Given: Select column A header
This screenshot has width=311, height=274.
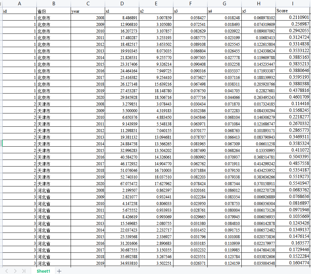Looking at the screenshot, I should click(x=19, y=4).
